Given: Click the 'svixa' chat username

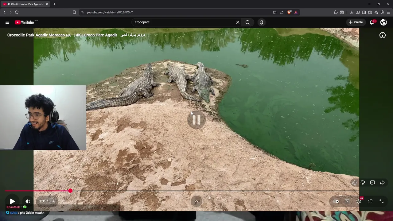Looking at the screenshot, I should [14, 213].
